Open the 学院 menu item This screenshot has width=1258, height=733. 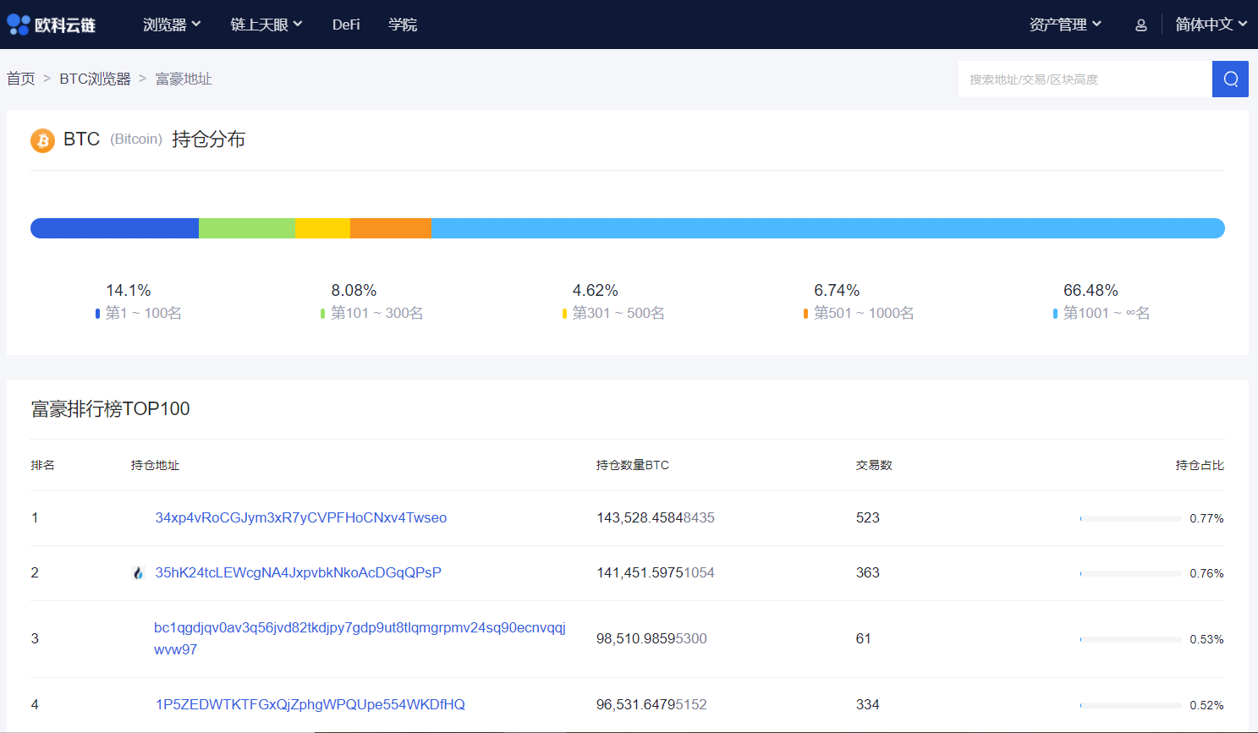coord(403,25)
